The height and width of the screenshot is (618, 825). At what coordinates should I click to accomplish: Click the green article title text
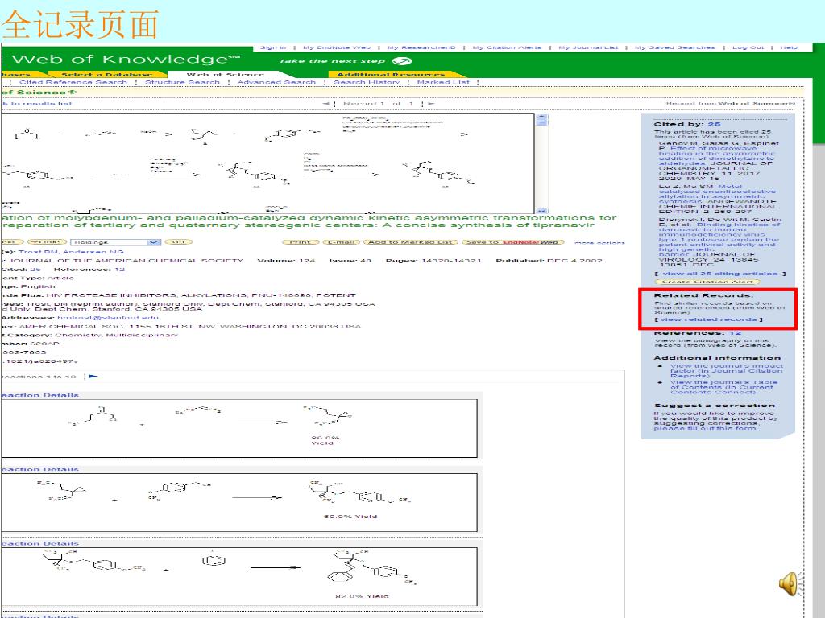tap(309, 221)
